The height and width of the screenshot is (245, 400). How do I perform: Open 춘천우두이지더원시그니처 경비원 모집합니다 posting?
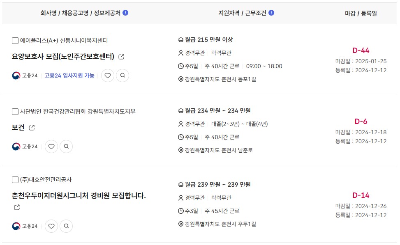point(79,196)
